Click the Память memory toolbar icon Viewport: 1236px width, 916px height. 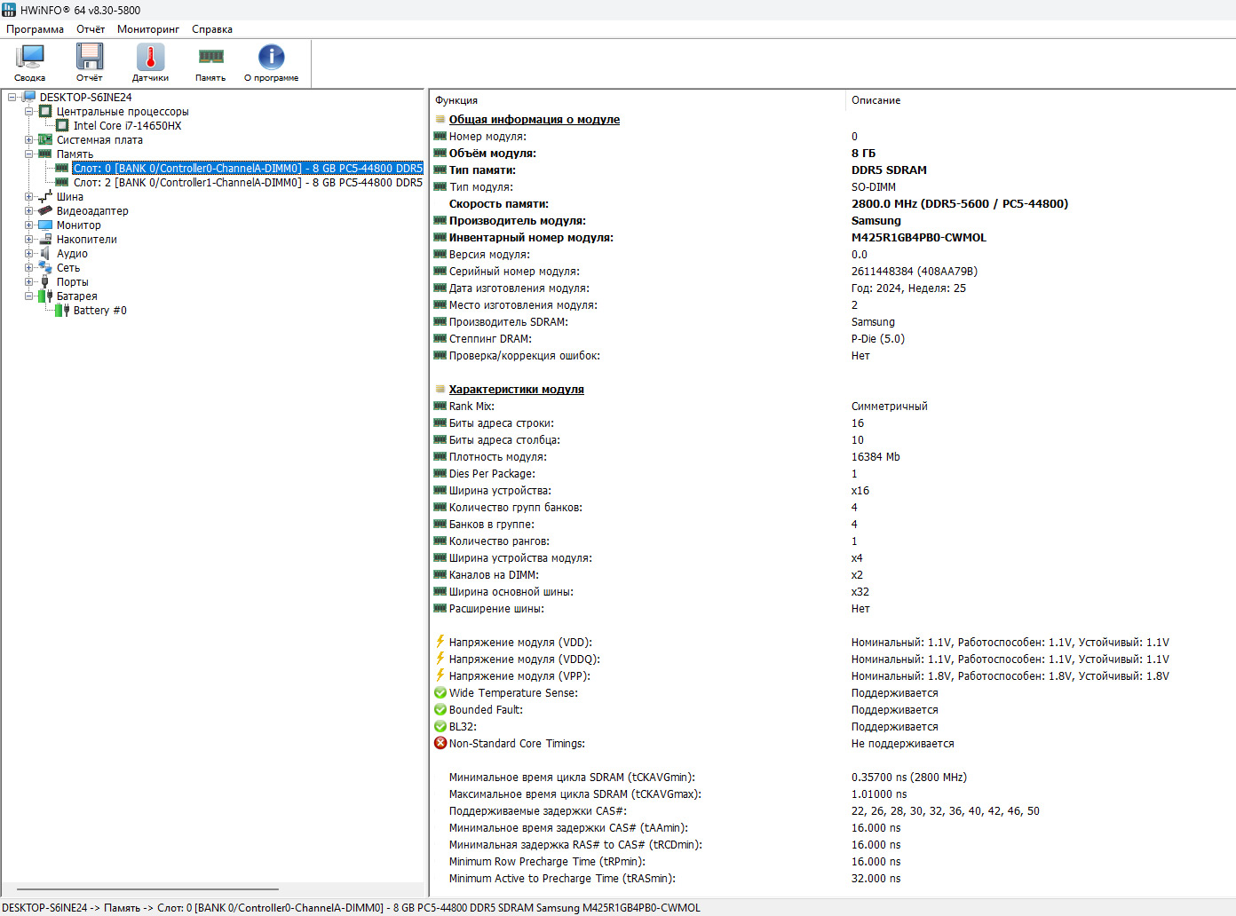pos(210,62)
